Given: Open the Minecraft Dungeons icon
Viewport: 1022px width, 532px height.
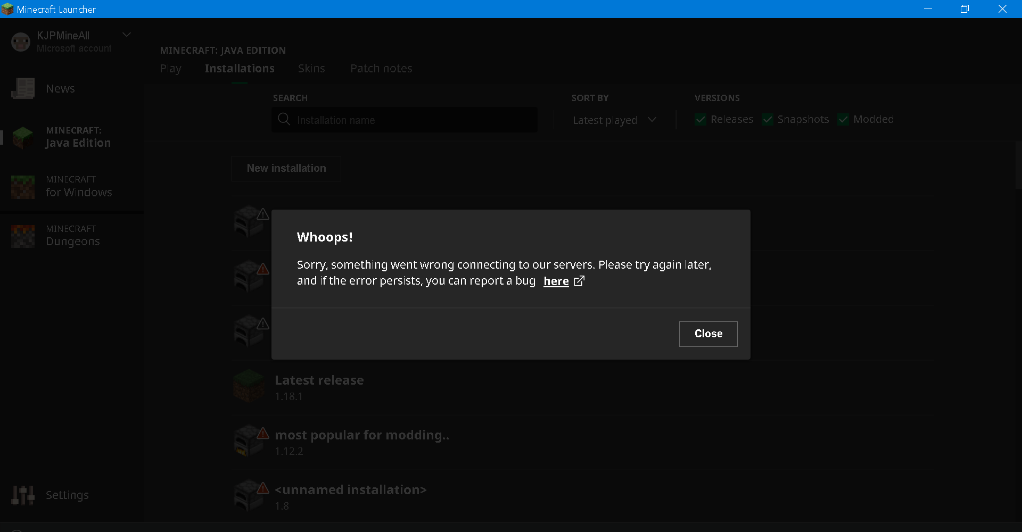Looking at the screenshot, I should tap(23, 236).
